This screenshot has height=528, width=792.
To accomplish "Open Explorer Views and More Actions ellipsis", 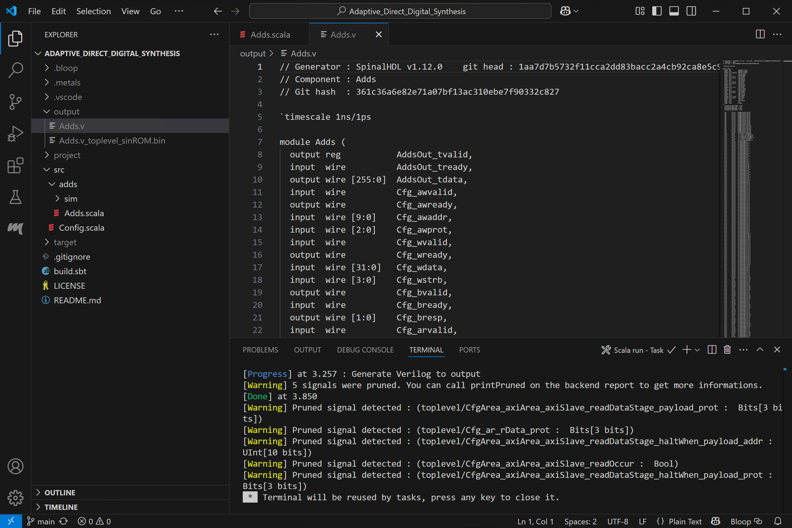I will pos(214,34).
